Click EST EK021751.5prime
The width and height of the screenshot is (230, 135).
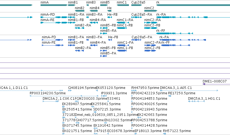pos(63,134)
